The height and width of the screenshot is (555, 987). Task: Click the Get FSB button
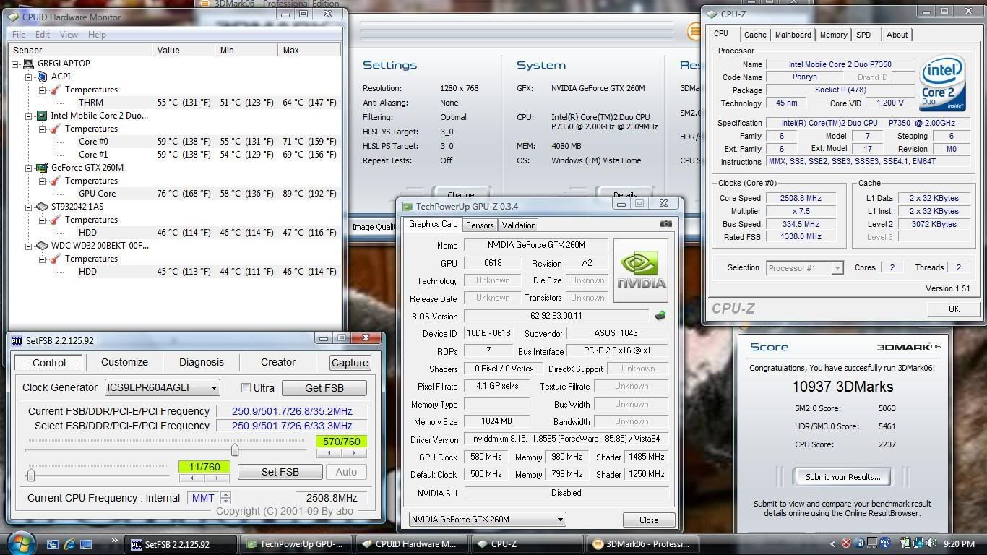(324, 388)
